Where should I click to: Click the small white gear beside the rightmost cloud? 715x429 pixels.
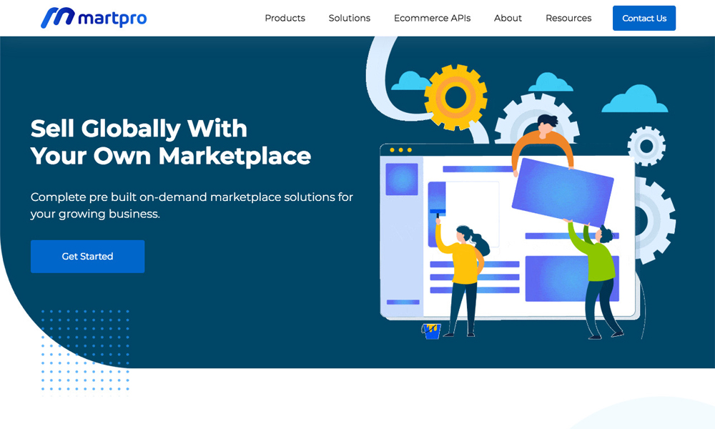[646, 147]
